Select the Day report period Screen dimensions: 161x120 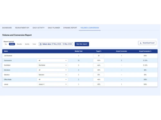point(6,44)
